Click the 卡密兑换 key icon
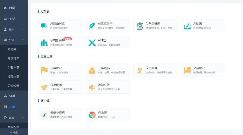 click(140, 70)
